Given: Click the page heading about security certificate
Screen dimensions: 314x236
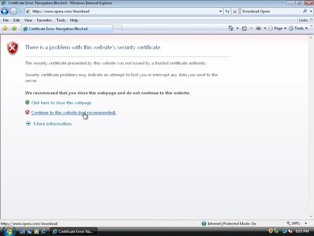Looking at the screenshot, I should (x=93, y=47).
